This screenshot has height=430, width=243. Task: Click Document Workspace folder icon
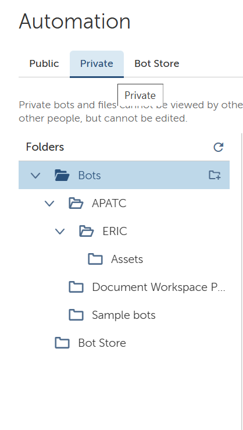[x=76, y=287]
